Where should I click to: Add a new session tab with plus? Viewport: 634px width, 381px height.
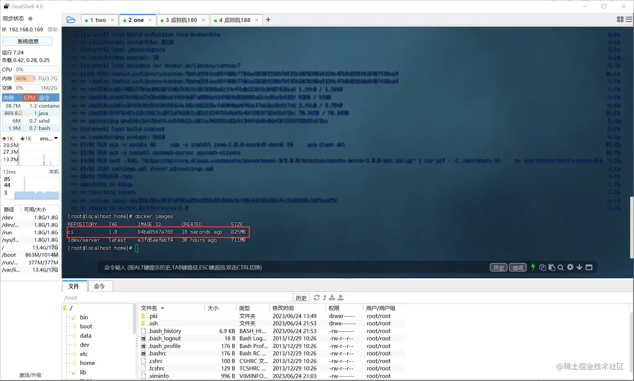click(x=268, y=20)
